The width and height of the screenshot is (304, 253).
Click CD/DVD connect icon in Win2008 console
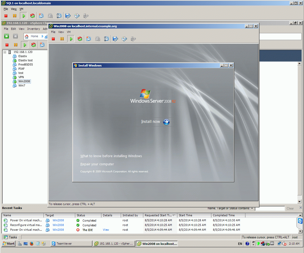tap(124, 39)
